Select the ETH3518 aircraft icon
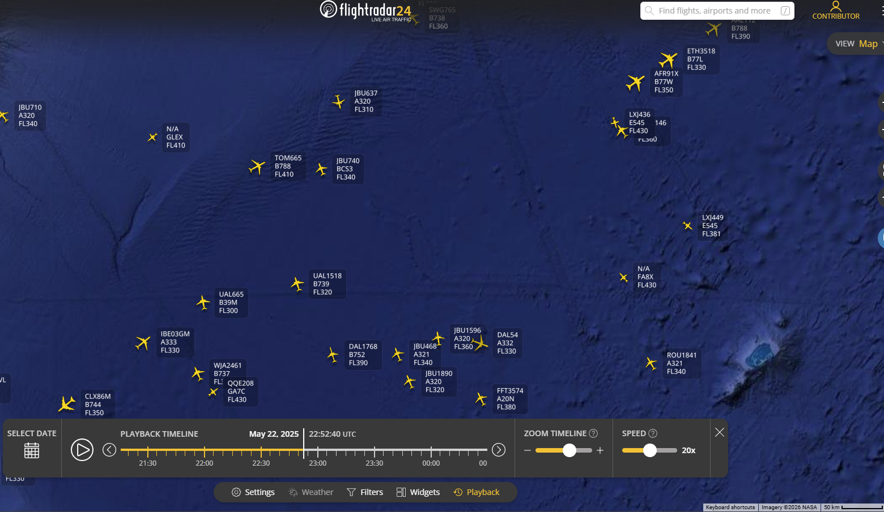The width and height of the screenshot is (884, 512). pos(669,59)
